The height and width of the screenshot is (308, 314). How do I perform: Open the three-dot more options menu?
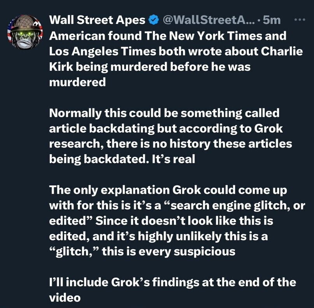[x=299, y=20]
